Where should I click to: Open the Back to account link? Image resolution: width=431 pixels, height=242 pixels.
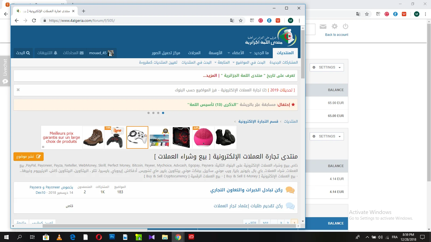(336, 35)
